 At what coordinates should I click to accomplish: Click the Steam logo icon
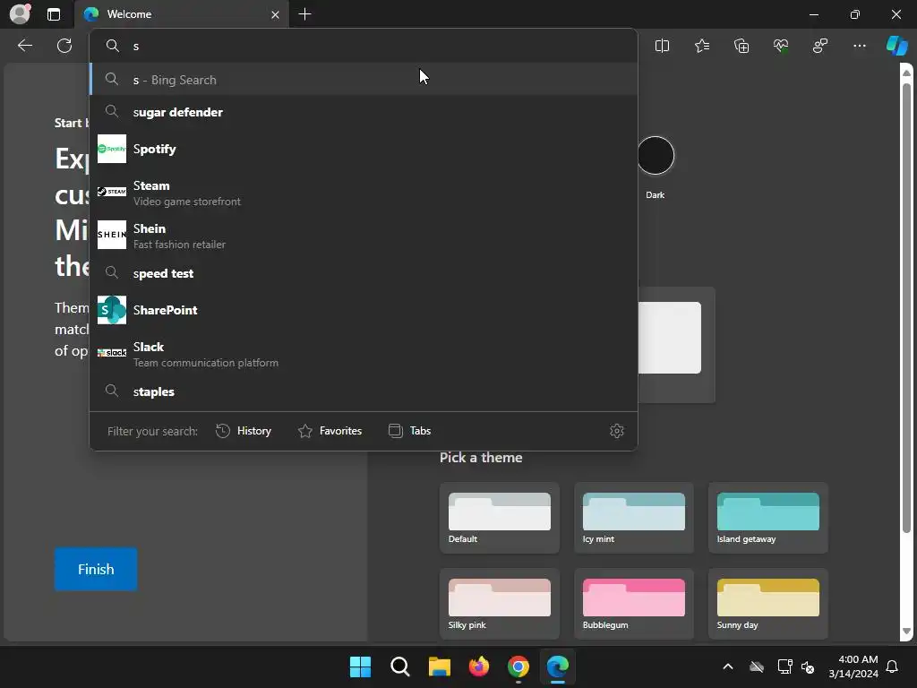pyautogui.click(x=112, y=192)
